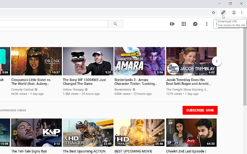
Task: Play the Borderlands 3 Amara trailer thumbnail
Action: (140, 61)
